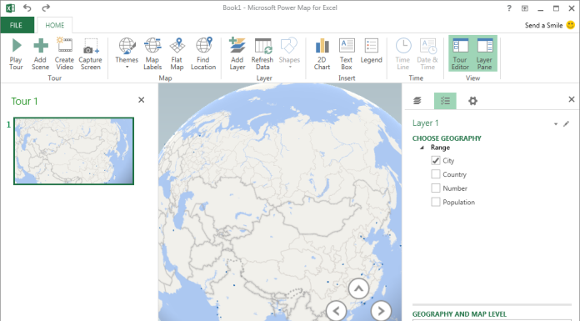Switch to the field list tab icon

[445, 101]
